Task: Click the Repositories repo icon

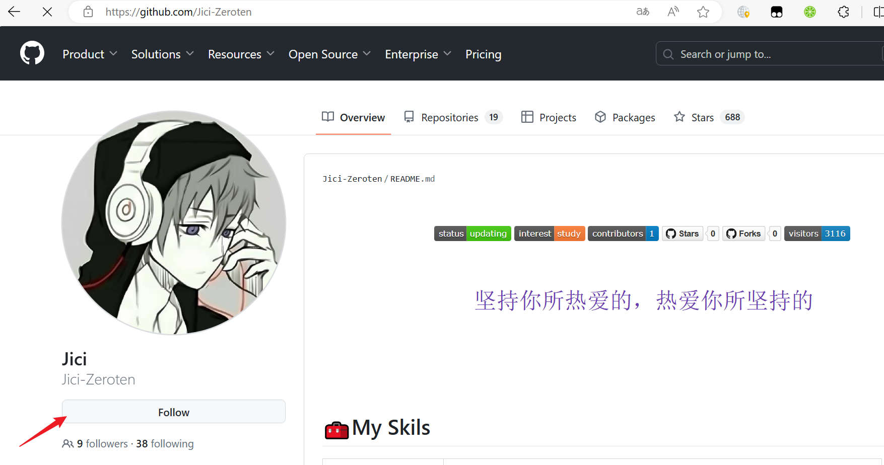Action: (x=409, y=117)
